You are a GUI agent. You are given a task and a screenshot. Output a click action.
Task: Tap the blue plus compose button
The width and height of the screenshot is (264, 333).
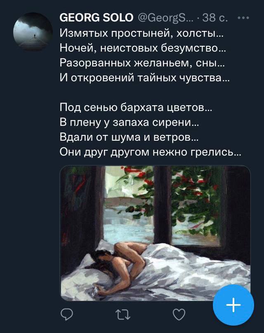233,305
